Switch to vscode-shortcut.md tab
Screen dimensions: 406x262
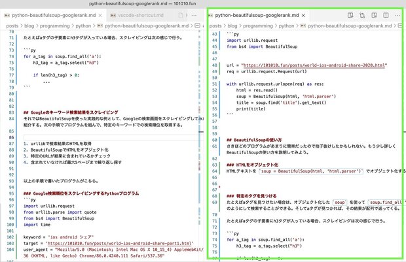tap(141, 16)
